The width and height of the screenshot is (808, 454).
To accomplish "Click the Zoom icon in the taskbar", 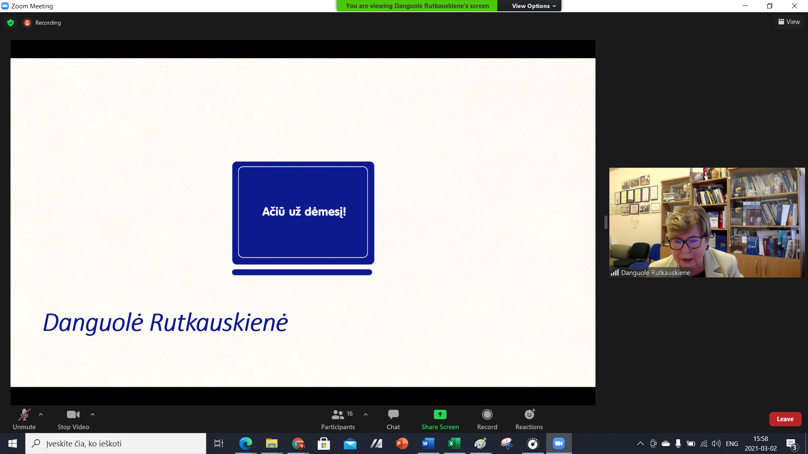I will coord(559,443).
